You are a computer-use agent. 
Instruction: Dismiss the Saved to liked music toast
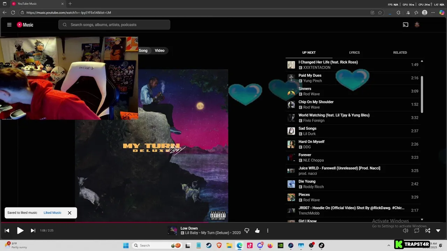[x=69, y=213]
